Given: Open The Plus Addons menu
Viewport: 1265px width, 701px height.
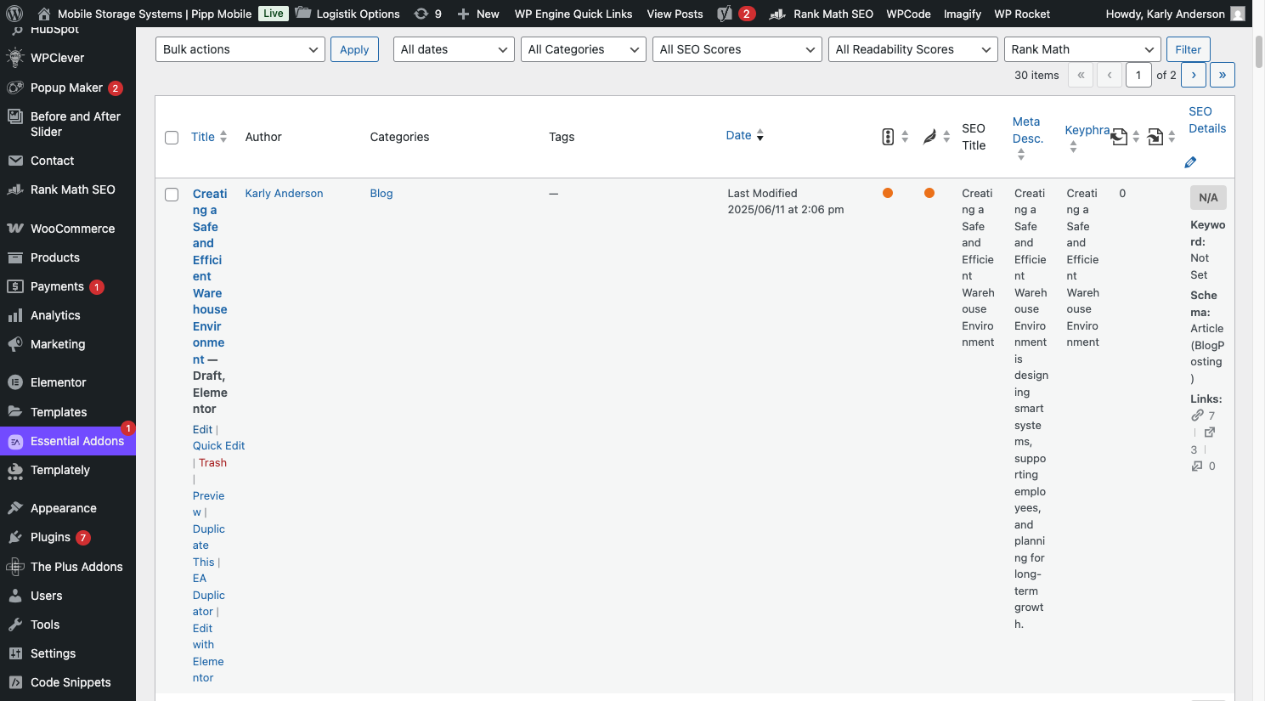Looking at the screenshot, I should [68, 567].
